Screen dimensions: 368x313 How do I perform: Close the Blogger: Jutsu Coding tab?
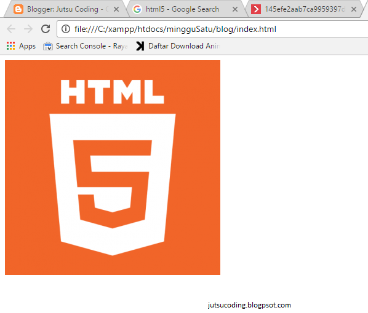116,9
